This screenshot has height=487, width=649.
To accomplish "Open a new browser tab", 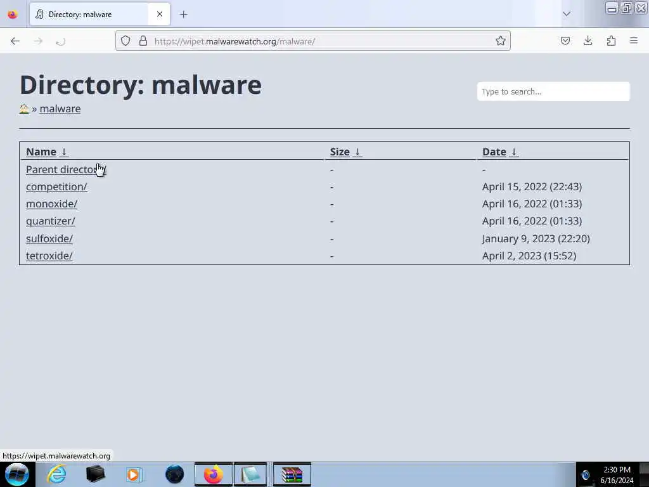I will pos(184,15).
